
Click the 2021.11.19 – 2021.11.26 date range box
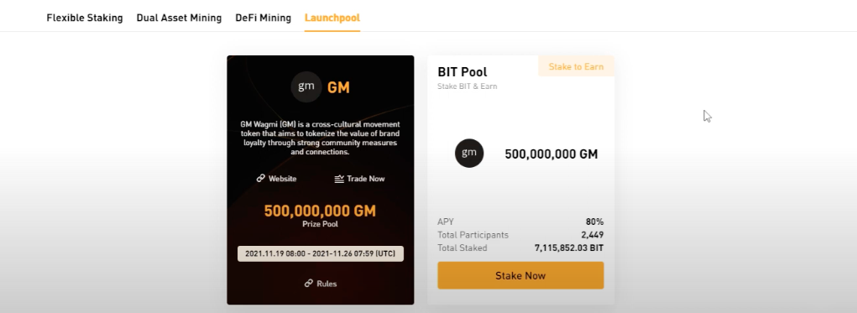coord(321,253)
